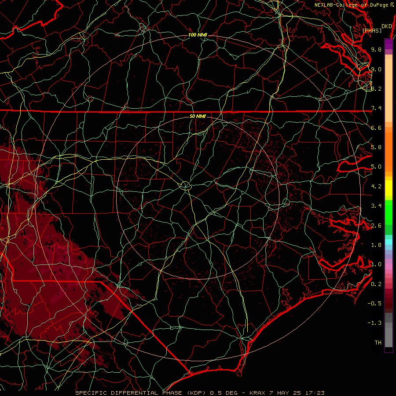396x396 pixels.
Task: Click the 100 NMI range ring label
Action: 198,35
